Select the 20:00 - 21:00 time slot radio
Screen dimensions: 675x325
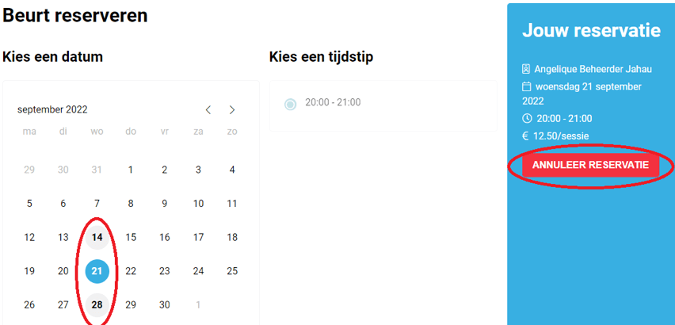pyautogui.click(x=290, y=104)
